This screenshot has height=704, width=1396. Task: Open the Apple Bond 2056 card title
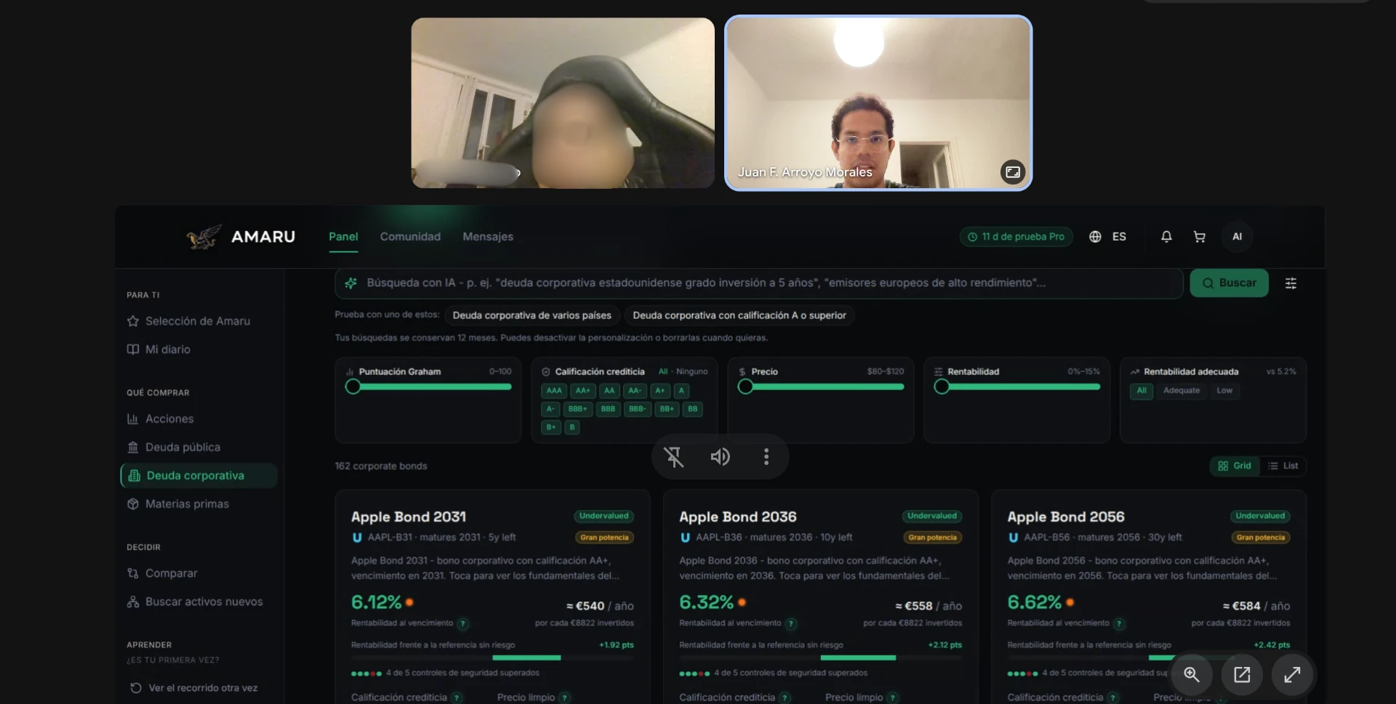(1065, 517)
